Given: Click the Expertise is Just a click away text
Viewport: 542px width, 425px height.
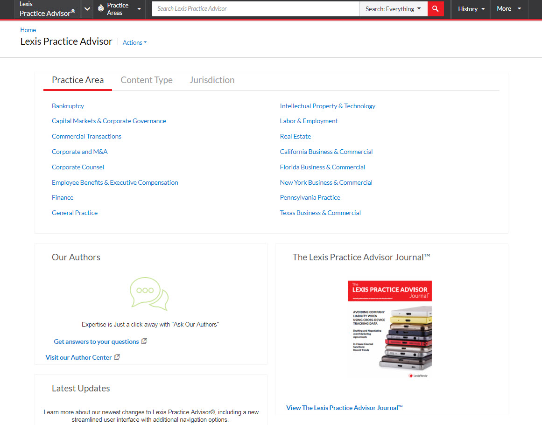Looking at the screenshot, I should pos(150,324).
